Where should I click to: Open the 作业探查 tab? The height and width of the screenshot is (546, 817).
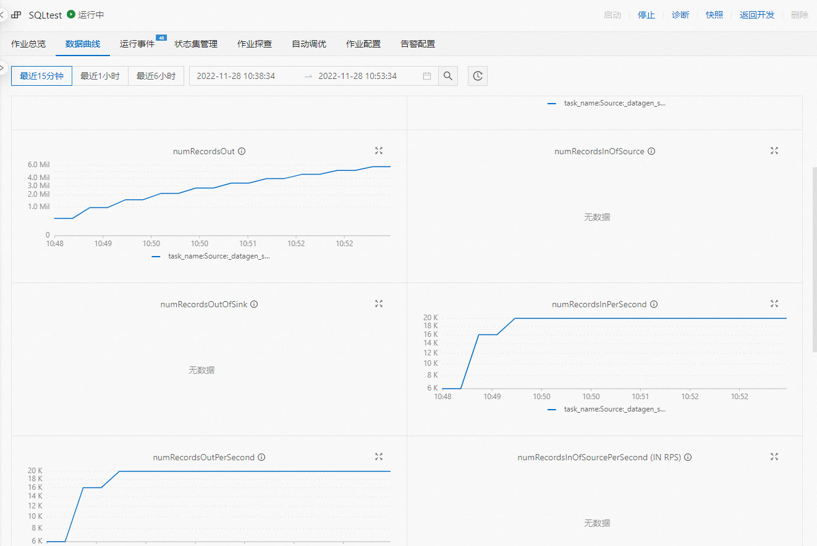(255, 44)
